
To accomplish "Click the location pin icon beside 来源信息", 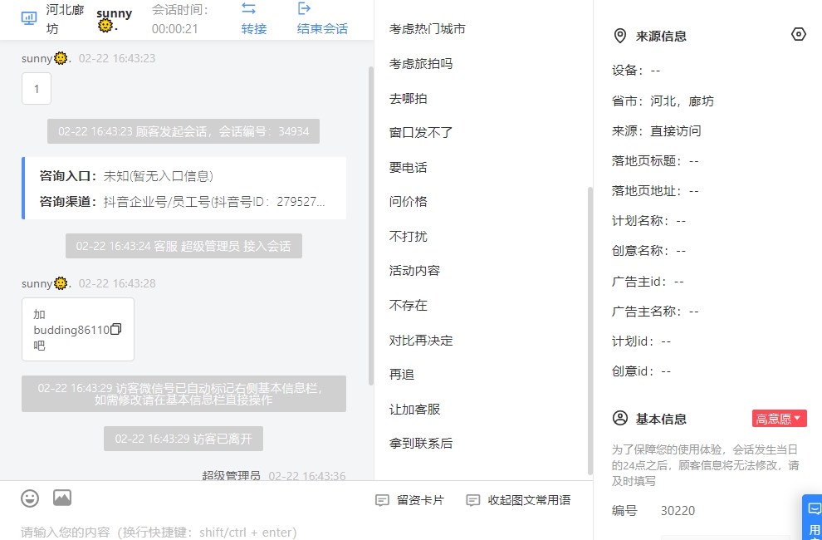I will 619,37.
